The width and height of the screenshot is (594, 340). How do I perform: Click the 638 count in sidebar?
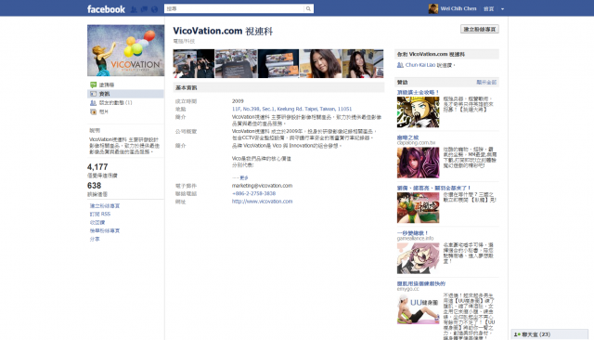tap(95, 186)
